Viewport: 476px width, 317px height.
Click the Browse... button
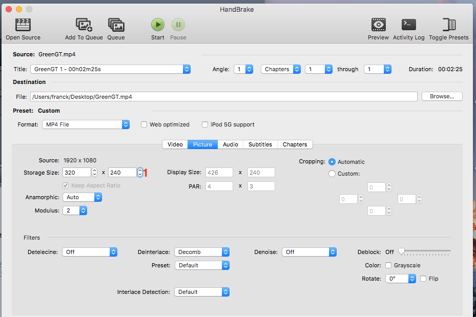pos(442,96)
